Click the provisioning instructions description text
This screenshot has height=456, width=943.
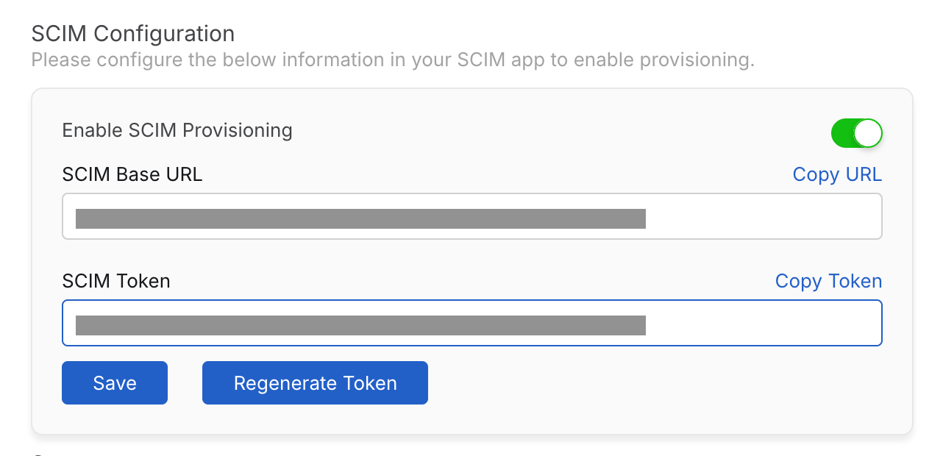point(393,60)
